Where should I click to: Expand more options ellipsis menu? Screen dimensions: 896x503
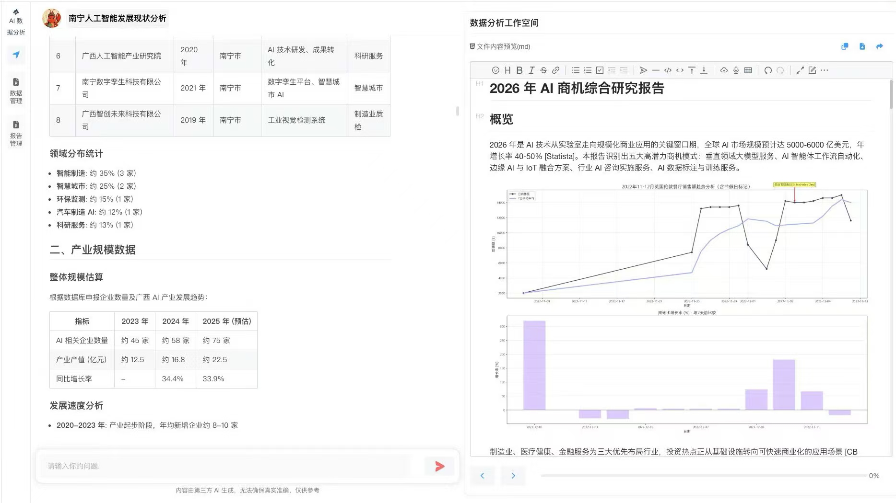824,70
